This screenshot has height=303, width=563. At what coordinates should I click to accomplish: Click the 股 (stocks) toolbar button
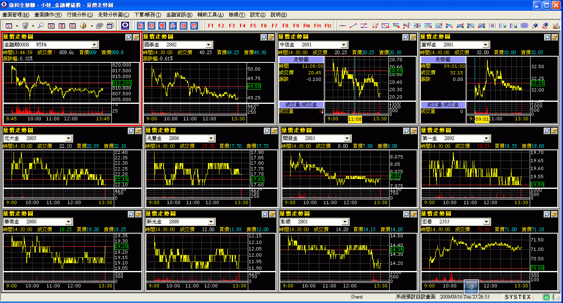coord(141,25)
